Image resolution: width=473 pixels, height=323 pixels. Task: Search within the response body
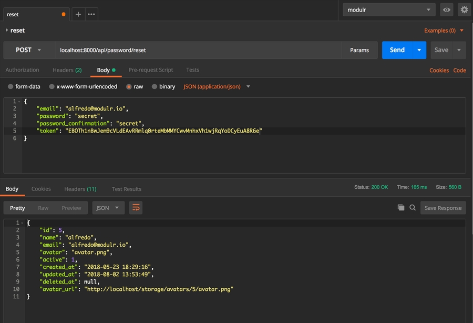pyautogui.click(x=413, y=208)
